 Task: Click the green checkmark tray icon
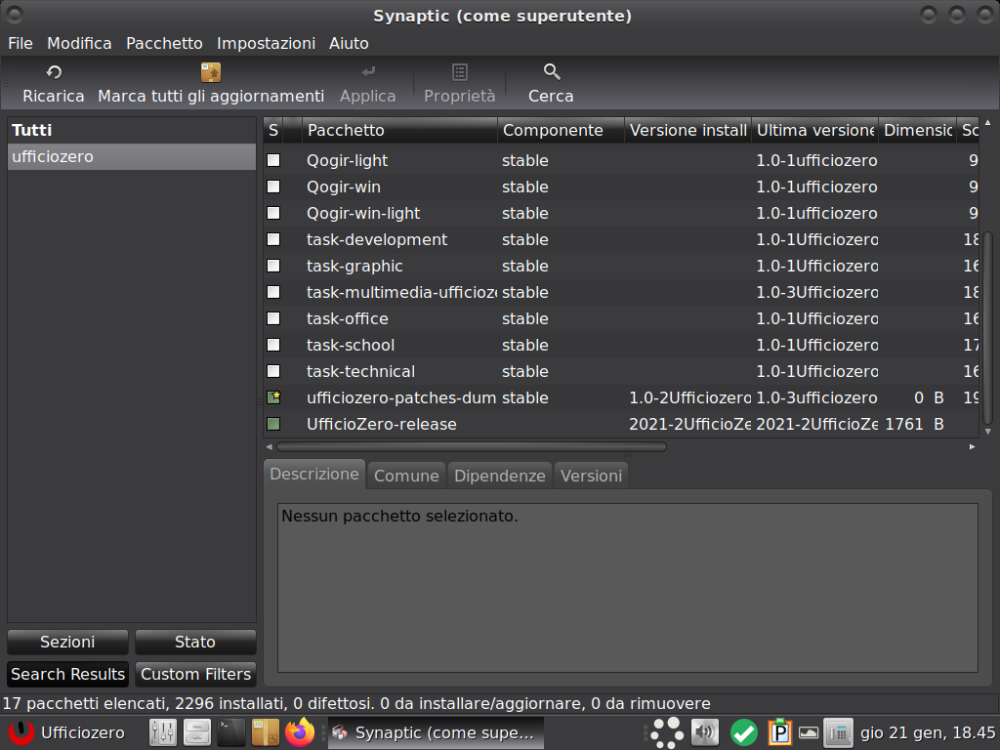[743, 732]
